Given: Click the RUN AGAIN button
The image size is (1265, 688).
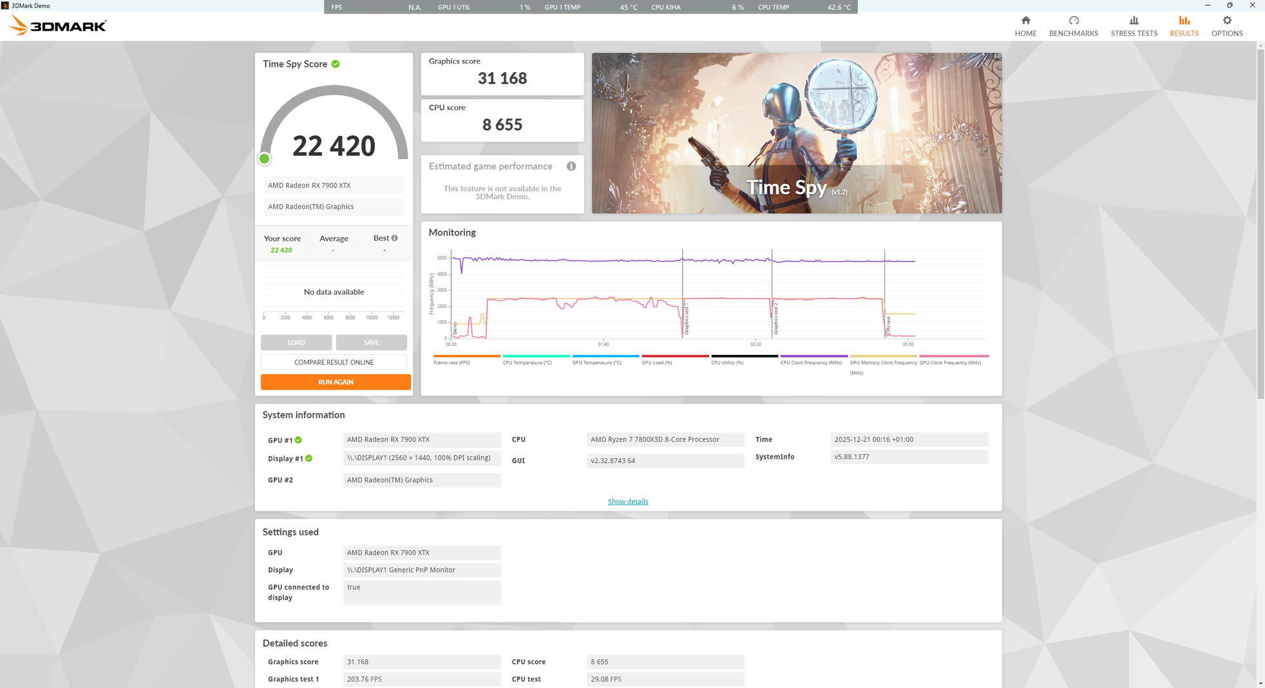Looking at the screenshot, I should [x=336, y=382].
